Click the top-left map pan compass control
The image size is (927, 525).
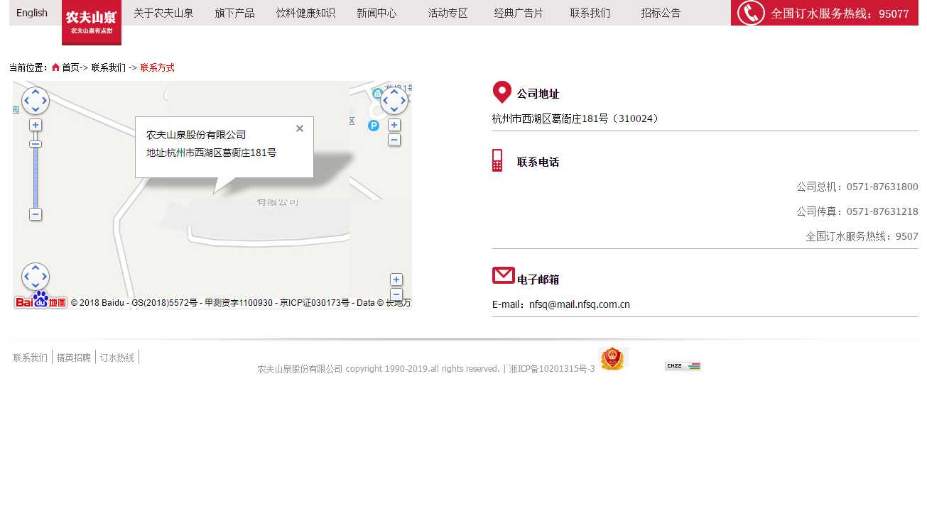click(36, 101)
